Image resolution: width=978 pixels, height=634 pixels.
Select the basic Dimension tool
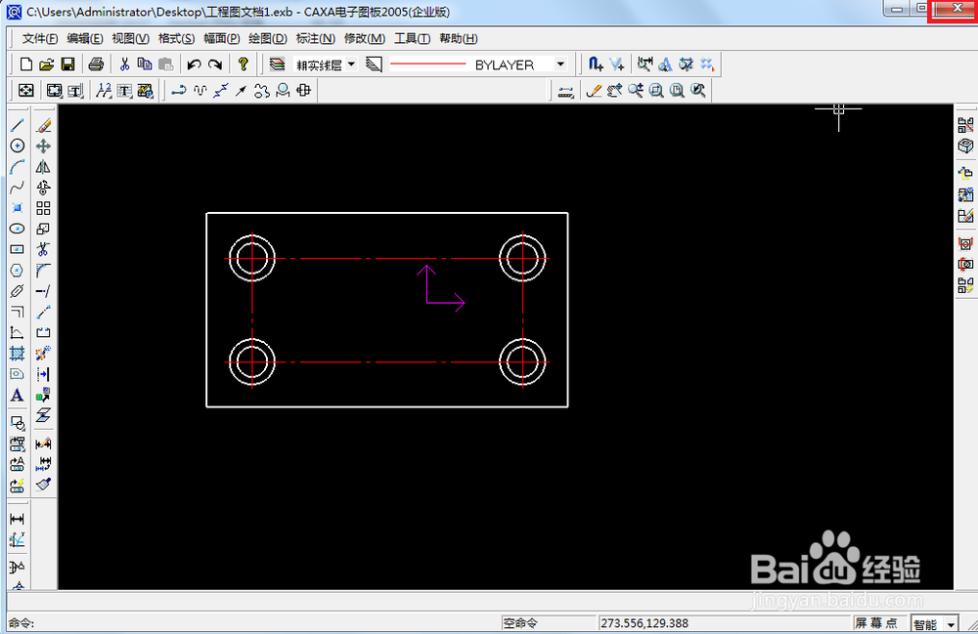click(x=18, y=519)
